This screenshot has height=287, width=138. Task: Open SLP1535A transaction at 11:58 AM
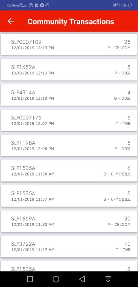coord(69,171)
